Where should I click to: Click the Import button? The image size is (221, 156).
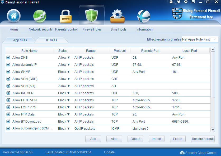pos(157,139)
